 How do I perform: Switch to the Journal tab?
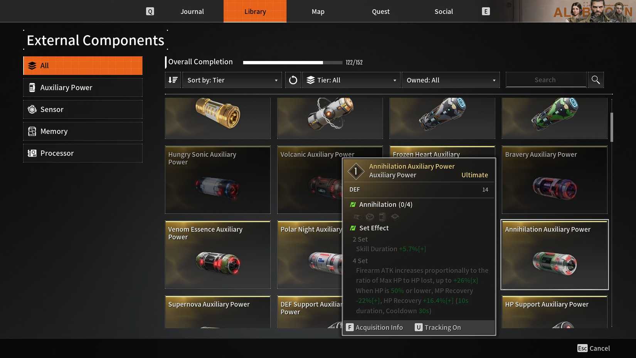pos(192,11)
